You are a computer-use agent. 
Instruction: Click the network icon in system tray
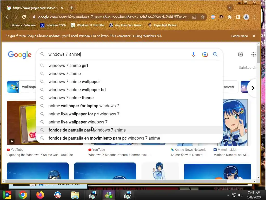[x=234, y=195]
